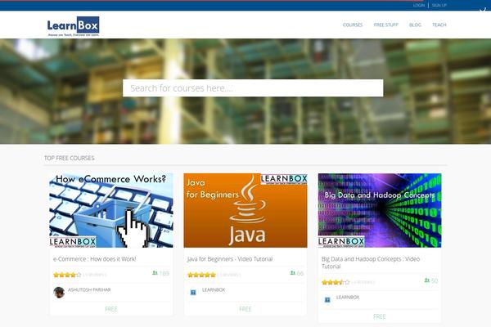491x327 pixels.
Task: Click the students icon showing 169
Action: [155, 273]
